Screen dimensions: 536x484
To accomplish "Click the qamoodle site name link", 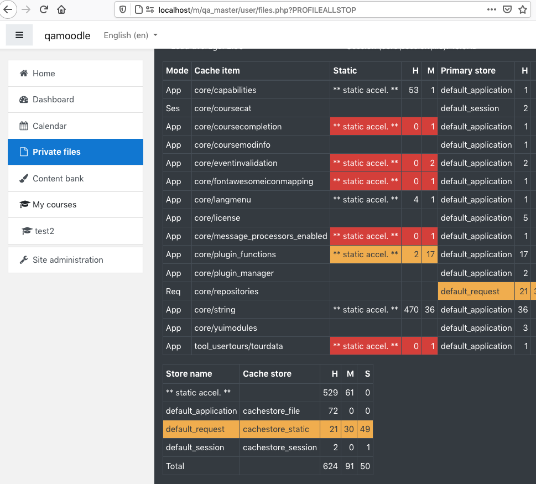I will click(x=67, y=35).
